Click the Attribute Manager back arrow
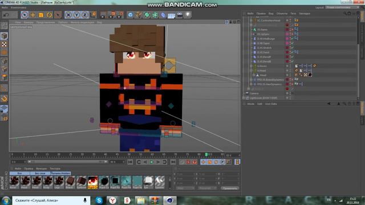 [x=328, y=104]
